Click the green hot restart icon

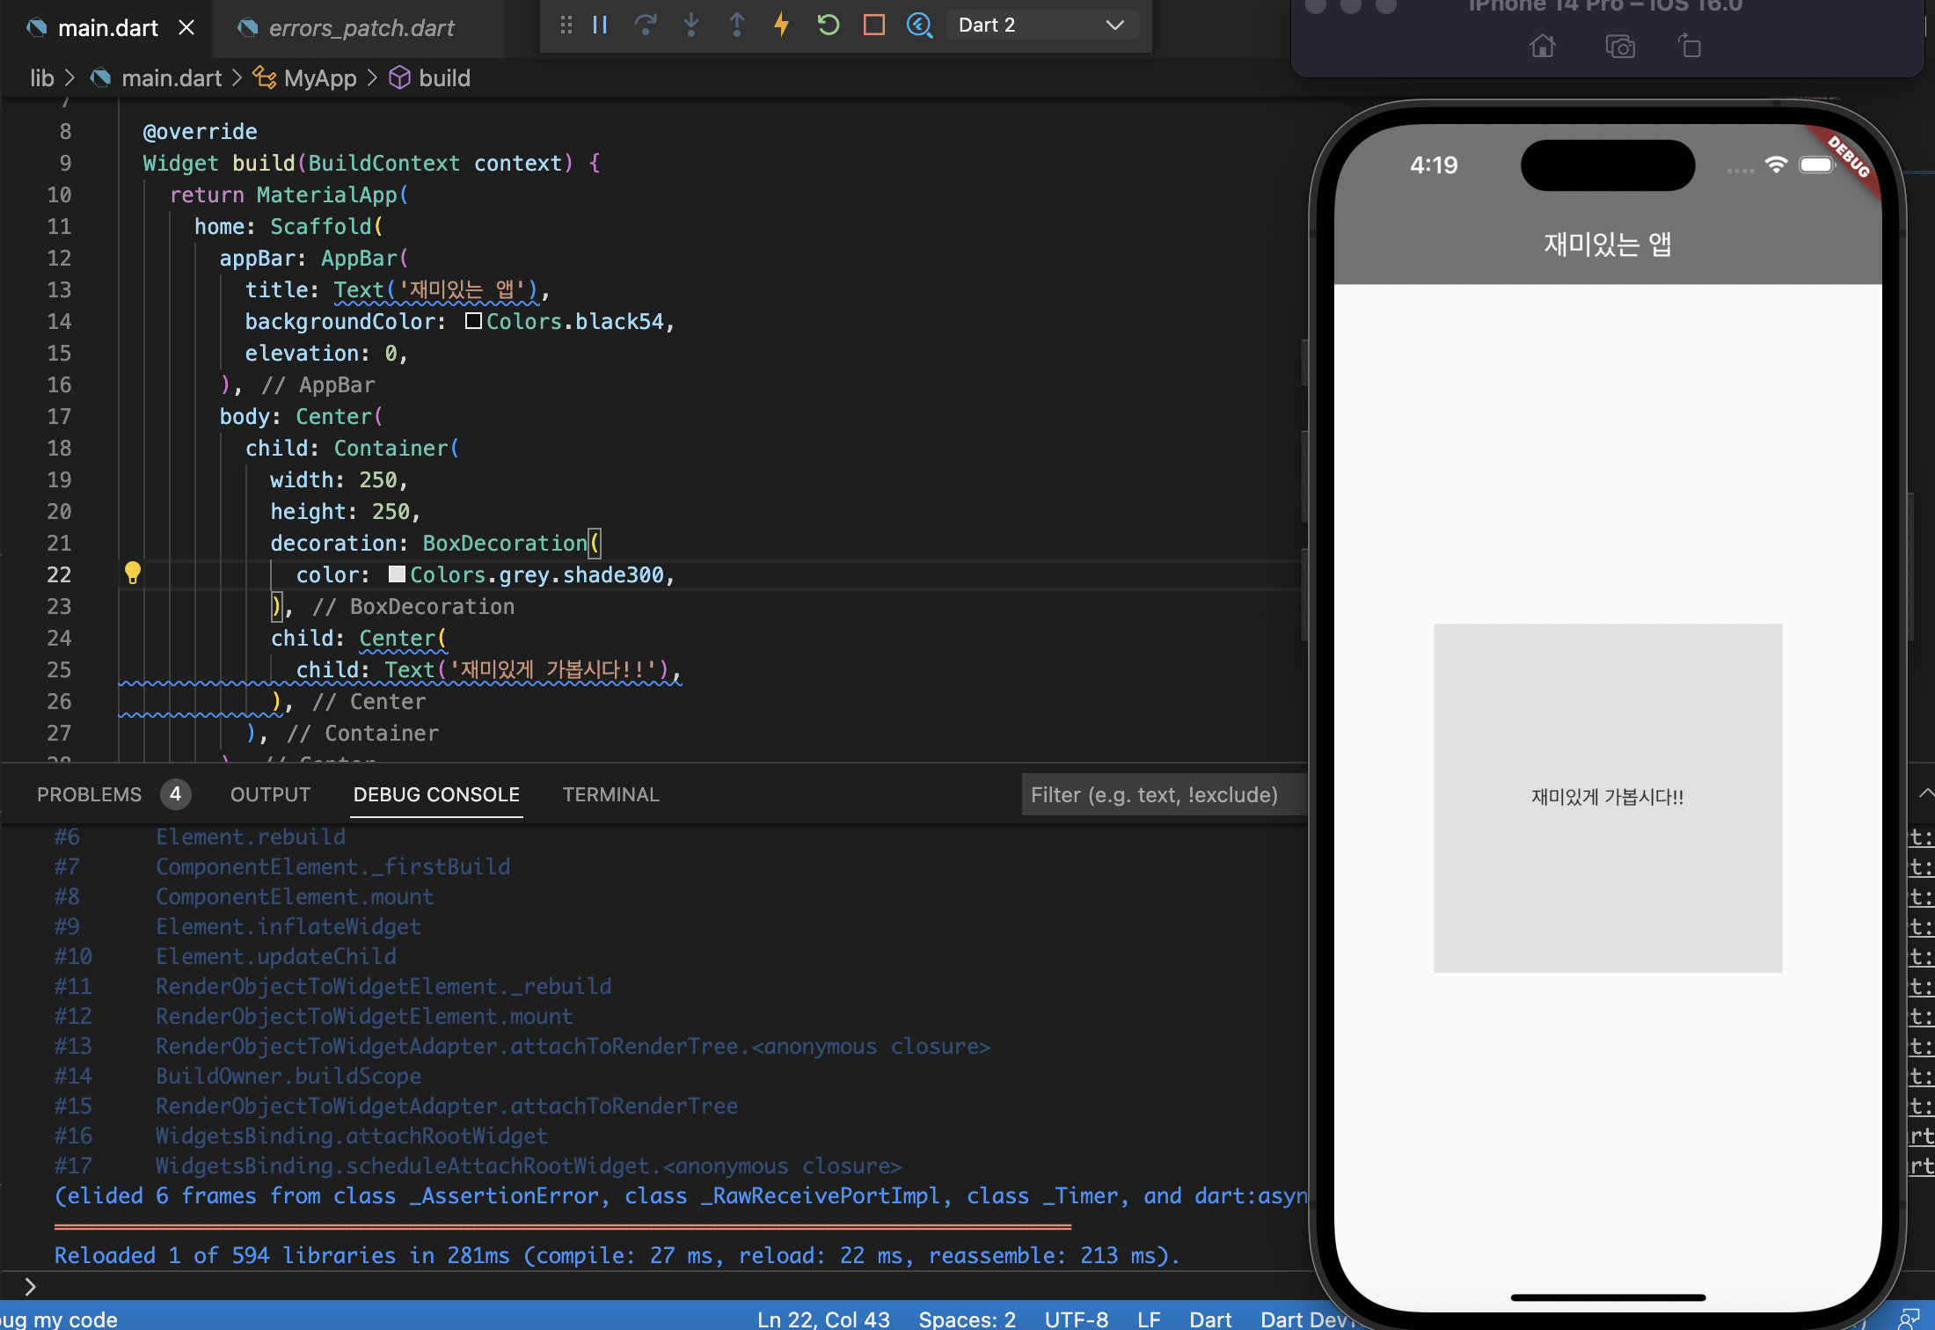coord(828,25)
